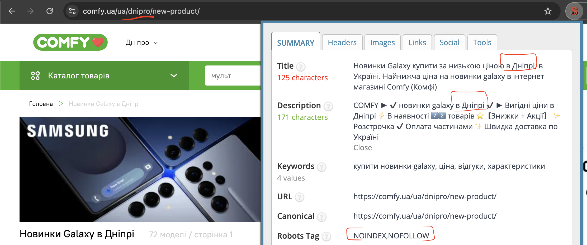Viewport: 587px width, 245px height.
Task: Show help for Robots Tag field
Action: [x=326, y=236]
